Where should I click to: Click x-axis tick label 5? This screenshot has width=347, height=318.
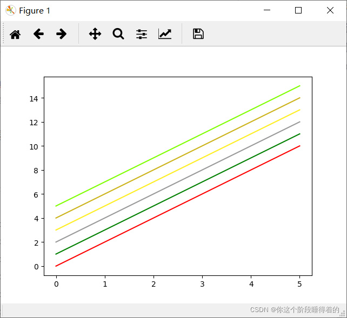tap(299, 284)
